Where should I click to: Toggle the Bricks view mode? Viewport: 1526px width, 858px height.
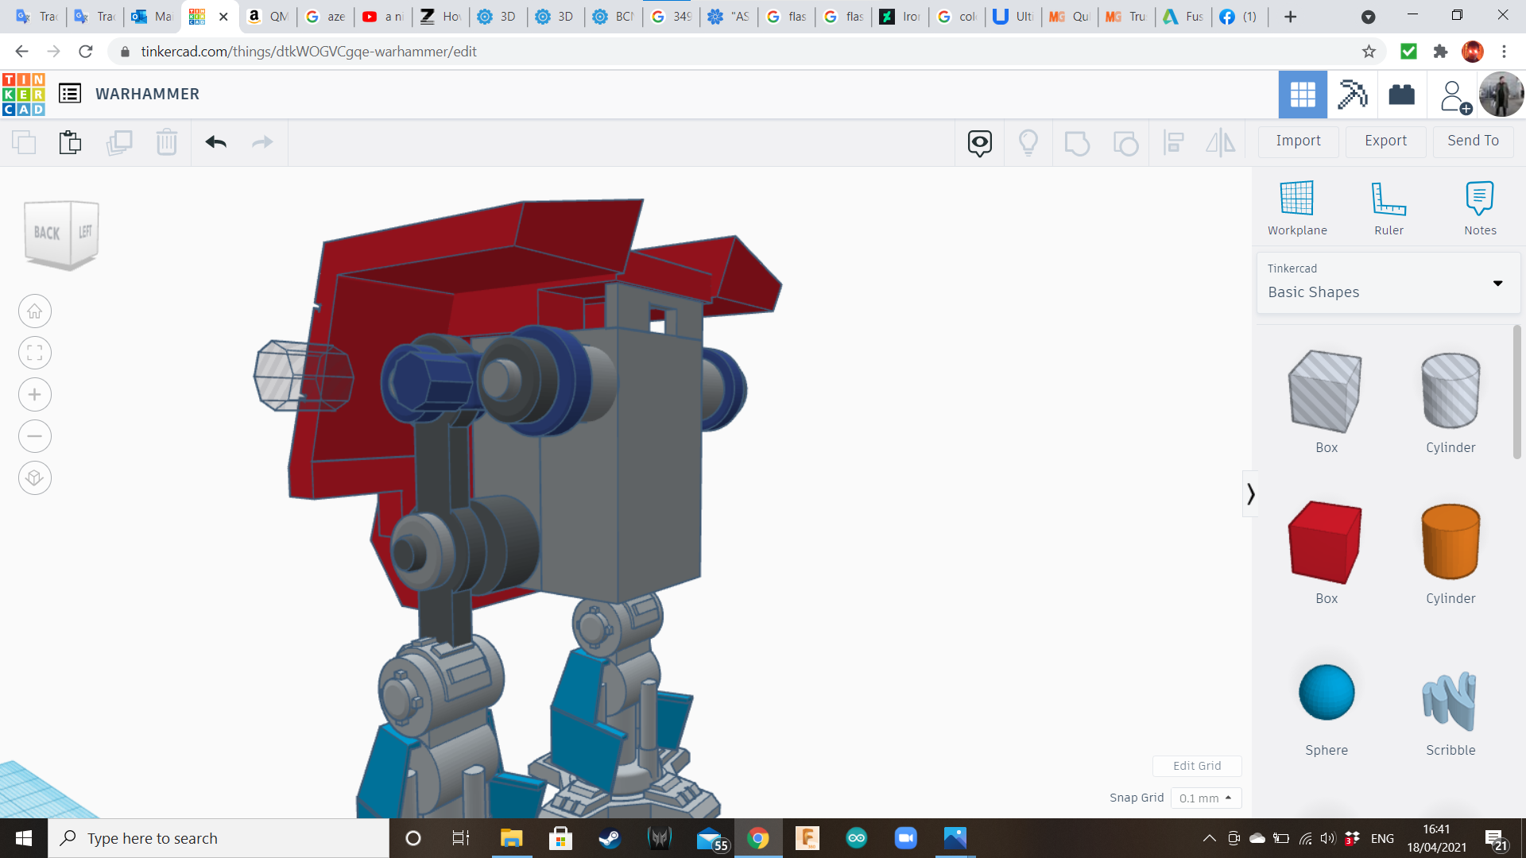click(x=1401, y=95)
